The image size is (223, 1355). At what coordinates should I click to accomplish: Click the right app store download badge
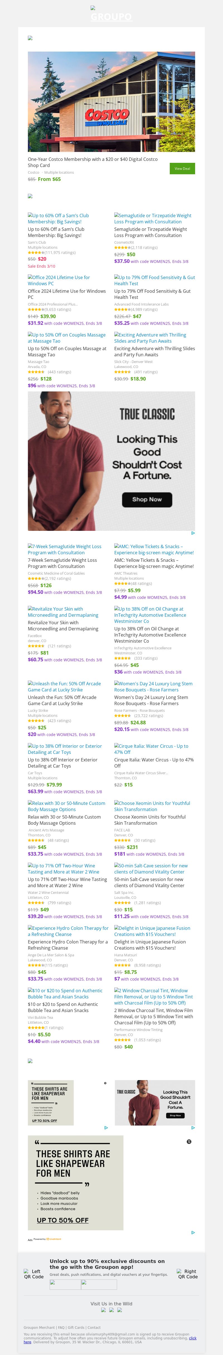click(x=100, y=1284)
